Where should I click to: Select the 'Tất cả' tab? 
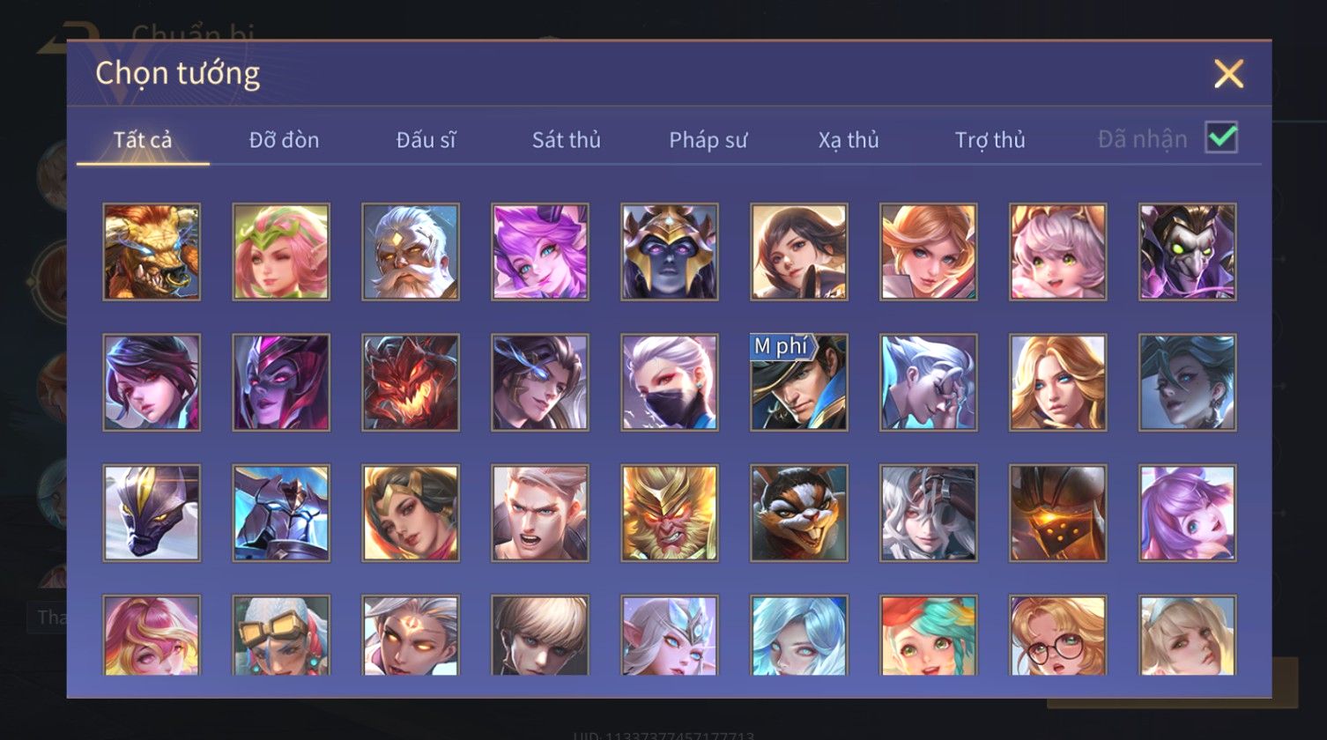(143, 139)
